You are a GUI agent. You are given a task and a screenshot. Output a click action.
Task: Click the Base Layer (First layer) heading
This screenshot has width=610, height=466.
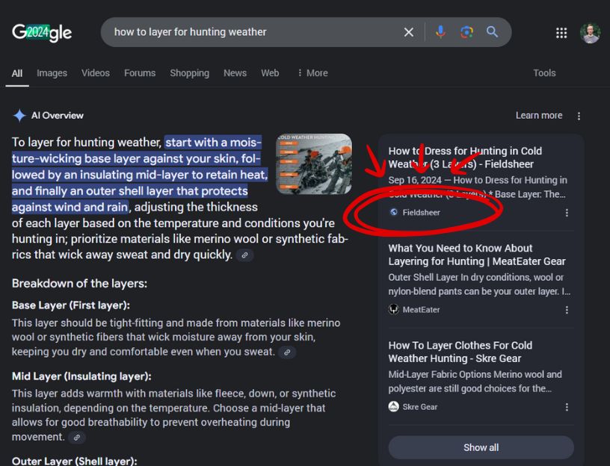click(x=71, y=305)
